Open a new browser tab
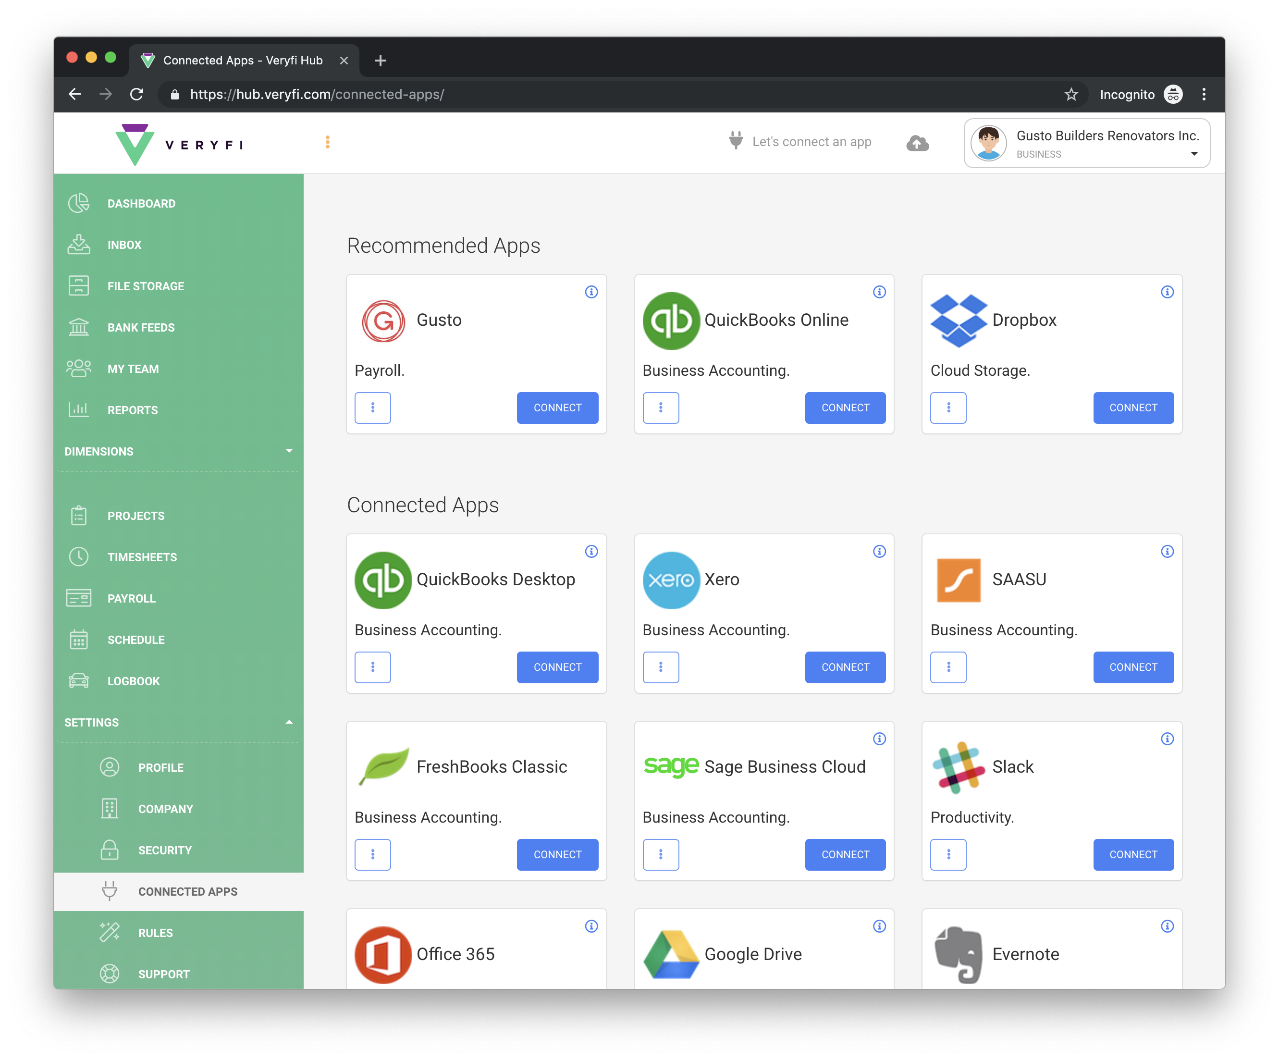This screenshot has height=1060, width=1279. pos(380,61)
